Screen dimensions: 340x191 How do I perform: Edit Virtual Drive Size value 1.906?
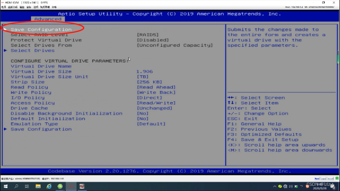(x=145, y=71)
